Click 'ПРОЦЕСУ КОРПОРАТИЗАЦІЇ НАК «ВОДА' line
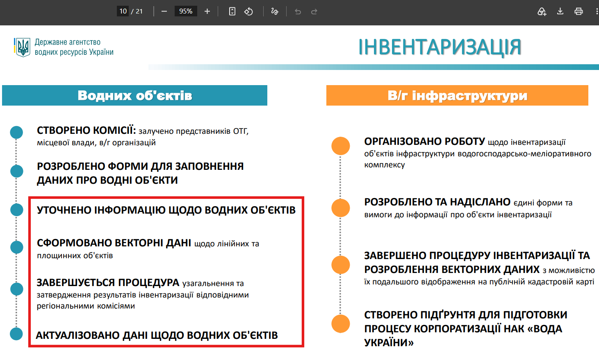This screenshot has width=599, height=354. tap(463, 329)
